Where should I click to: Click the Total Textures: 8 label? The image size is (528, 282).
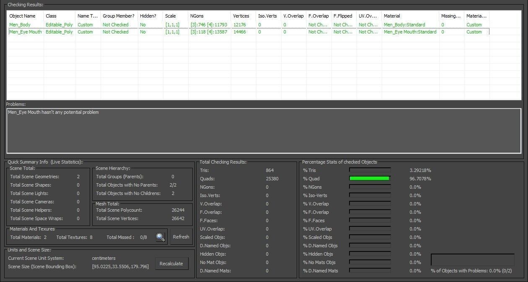click(x=74, y=237)
